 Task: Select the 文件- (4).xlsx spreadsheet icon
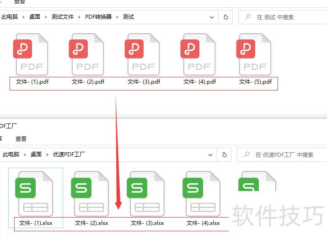coord(201,194)
